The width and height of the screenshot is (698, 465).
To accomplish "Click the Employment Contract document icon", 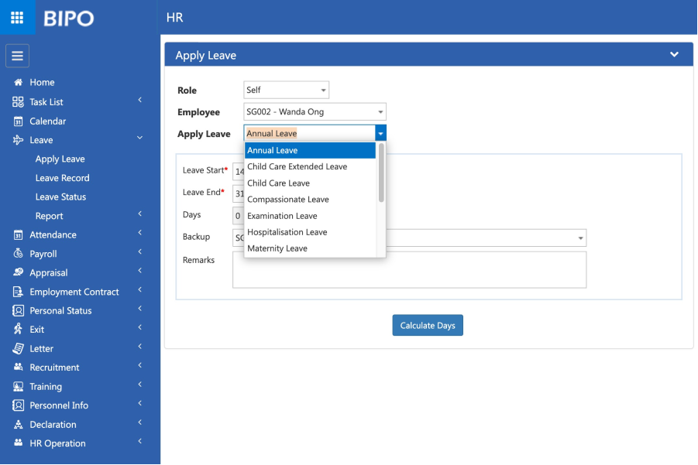I will (18, 292).
